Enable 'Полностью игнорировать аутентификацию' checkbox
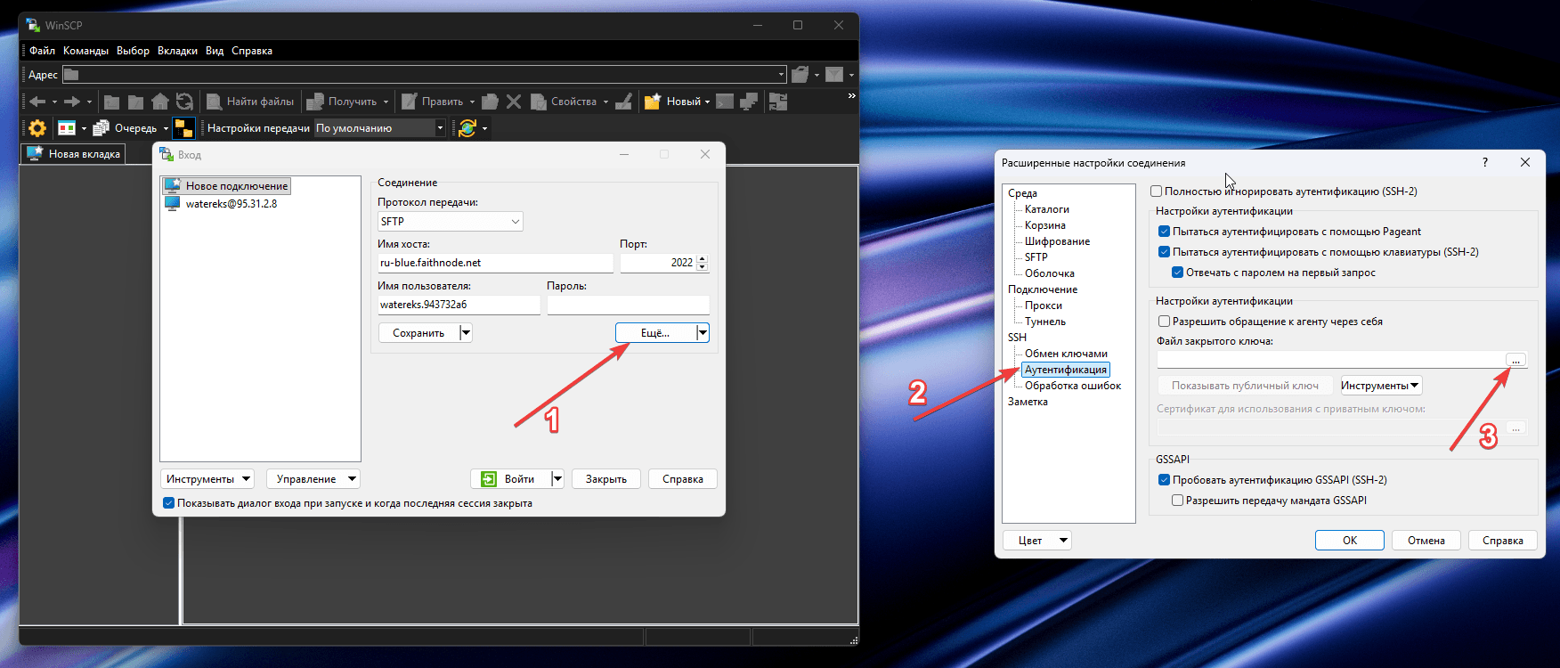The height and width of the screenshot is (668, 1560). [x=1156, y=191]
